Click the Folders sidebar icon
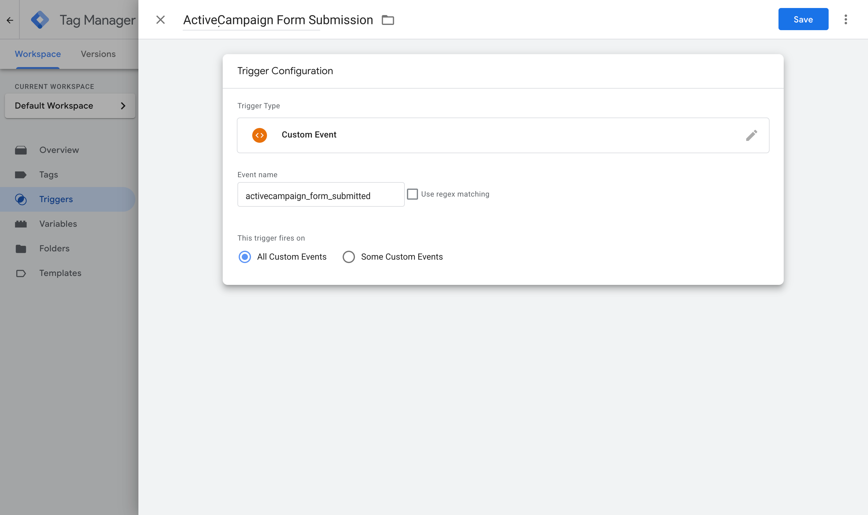Screen dimensions: 868x515 pyautogui.click(x=21, y=249)
